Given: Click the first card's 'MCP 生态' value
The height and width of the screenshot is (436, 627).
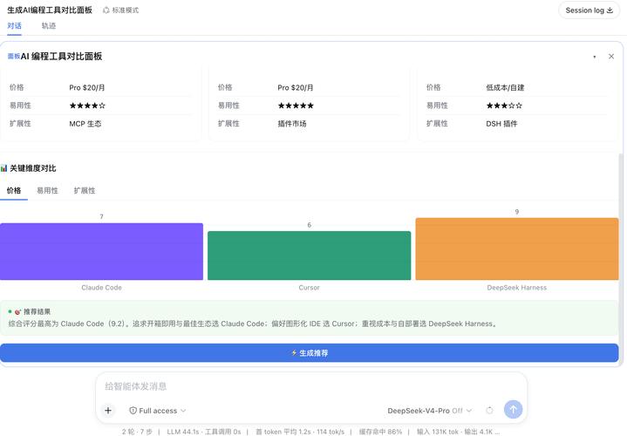Looking at the screenshot, I should [85, 124].
